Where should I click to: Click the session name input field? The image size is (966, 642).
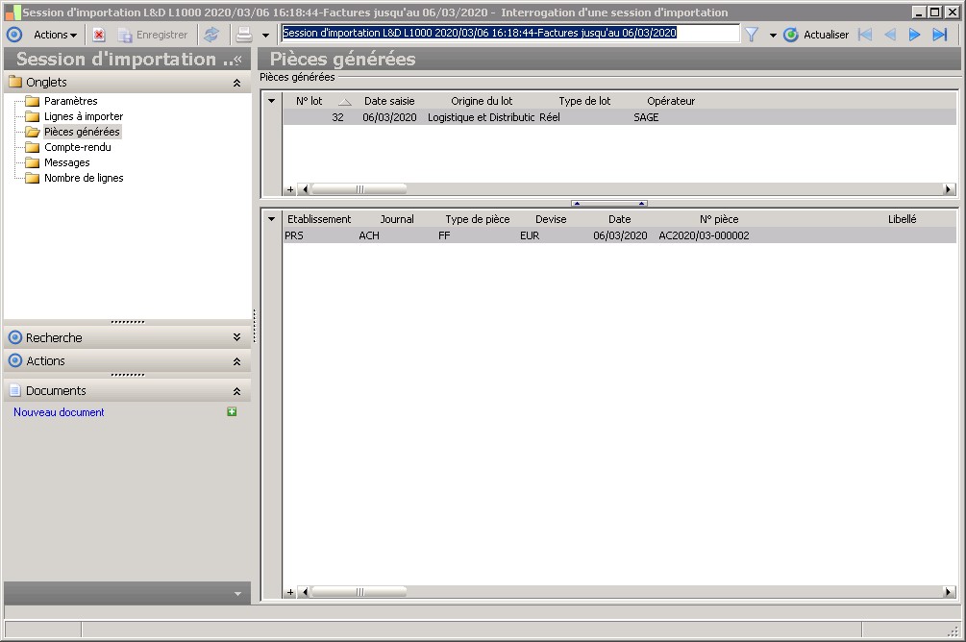point(510,34)
